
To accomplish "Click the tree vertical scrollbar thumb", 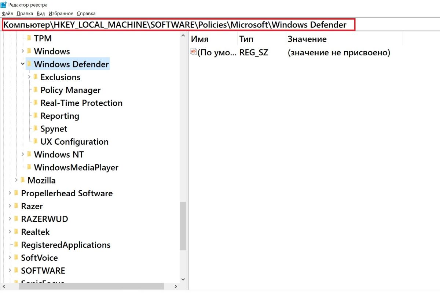I will (183, 225).
